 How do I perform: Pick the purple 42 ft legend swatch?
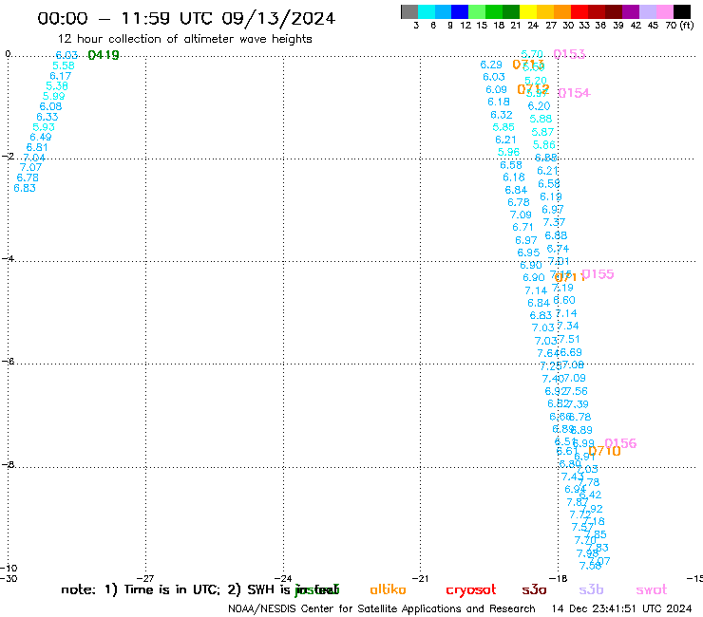(631, 11)
